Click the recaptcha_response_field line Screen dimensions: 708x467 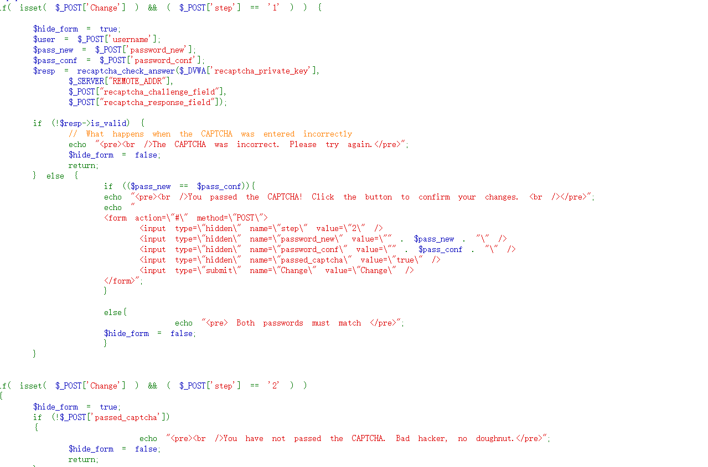tap(148, 102)
